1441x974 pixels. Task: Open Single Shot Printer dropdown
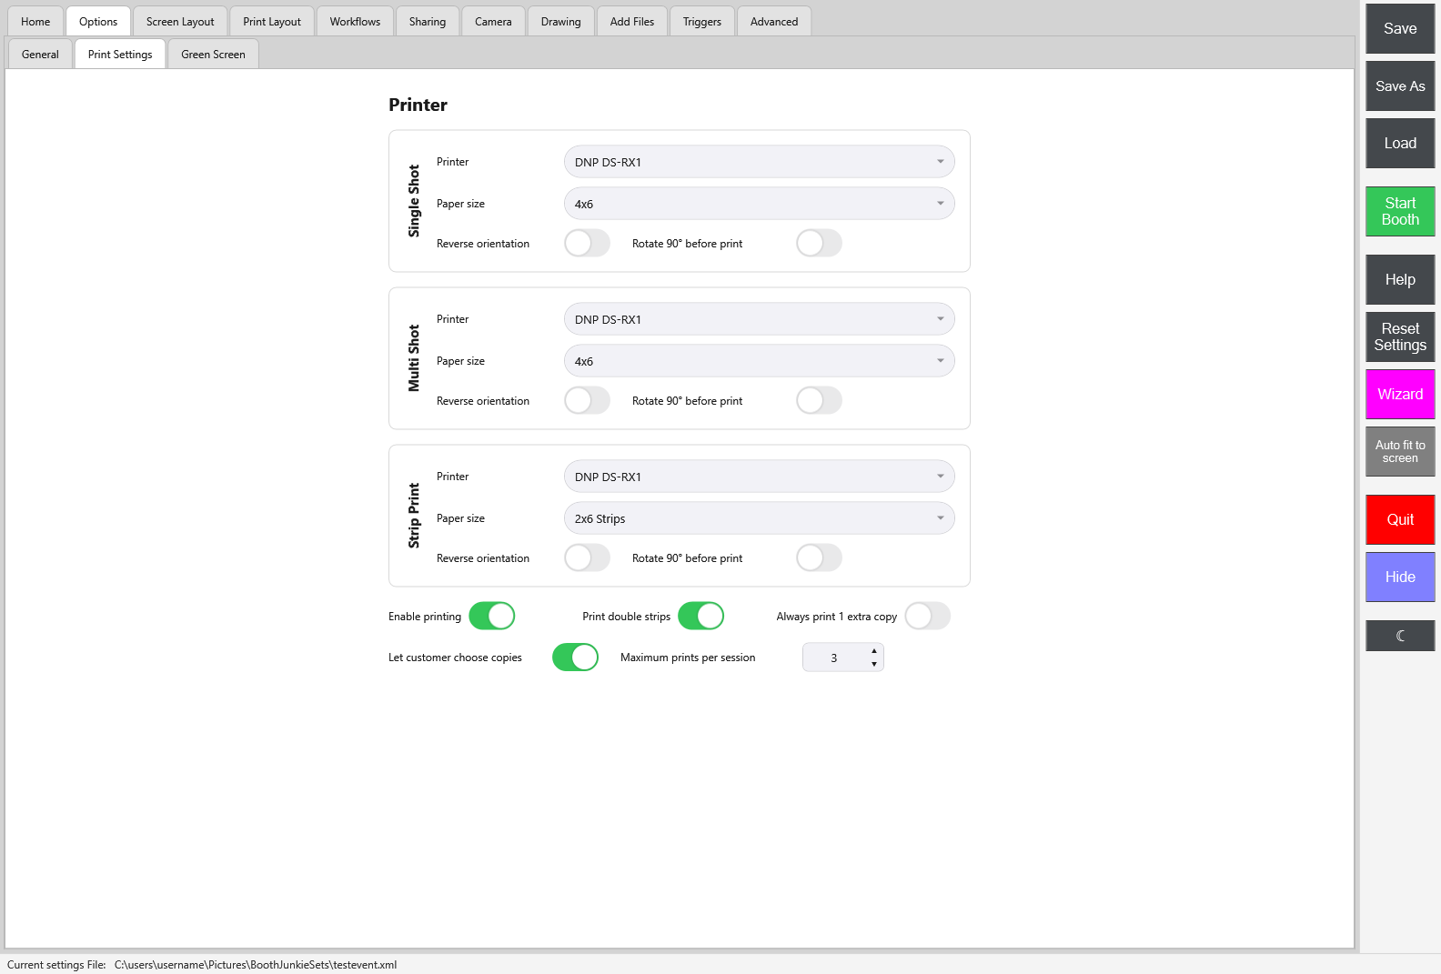click(x=760, y=162)
